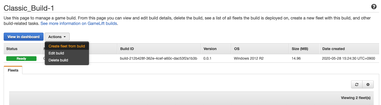Click the Viewing 2 fleet(s) label
The image size is (381, 105).
point(356,98)
